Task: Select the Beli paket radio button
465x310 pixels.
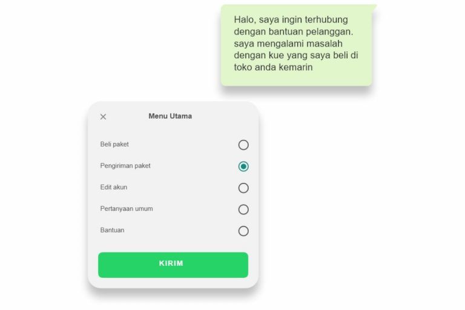Action: [243, 145]
